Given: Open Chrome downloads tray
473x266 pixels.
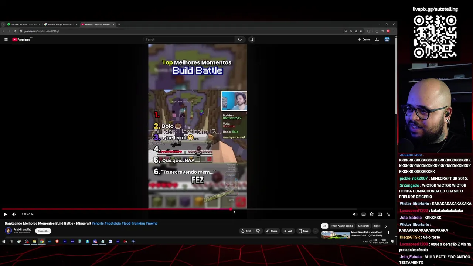Looking at the screenshot, I should pos(377,31).
